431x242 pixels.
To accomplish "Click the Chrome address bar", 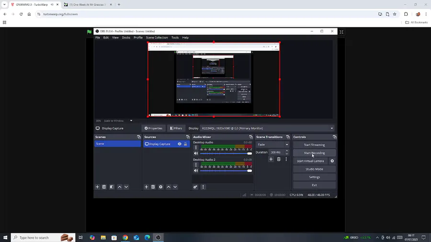I will point(206,14).
